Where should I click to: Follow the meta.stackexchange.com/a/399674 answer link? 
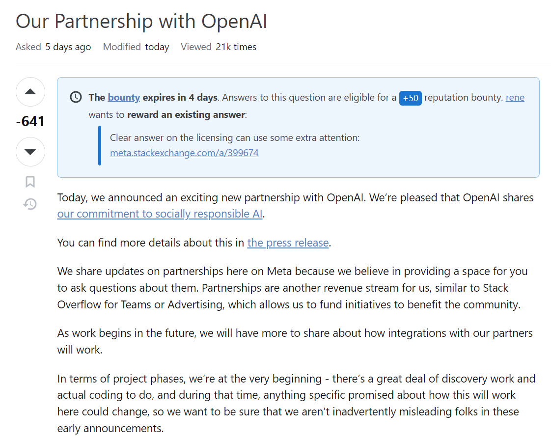tap(184, 153)
